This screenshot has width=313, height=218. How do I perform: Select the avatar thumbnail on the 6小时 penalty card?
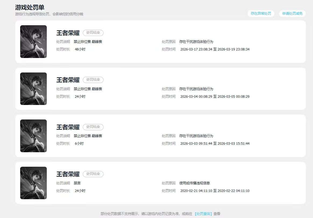tap(34, 136)
